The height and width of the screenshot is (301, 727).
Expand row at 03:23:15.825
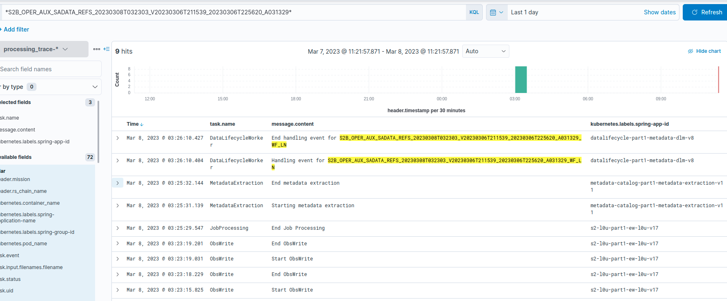pos(118,290)
